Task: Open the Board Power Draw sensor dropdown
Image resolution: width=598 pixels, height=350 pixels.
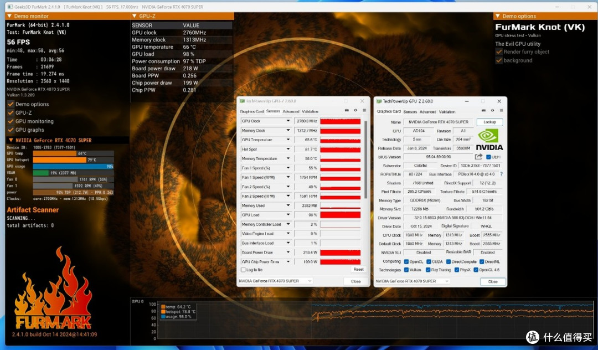Action: tap(288, 252)
